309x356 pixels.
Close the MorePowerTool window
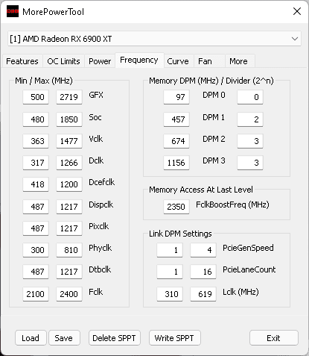(x=297, y=11)
